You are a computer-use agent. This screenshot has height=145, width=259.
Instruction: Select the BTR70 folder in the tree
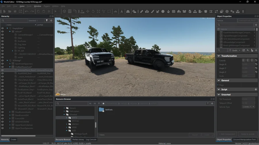click(x=74, y=118)
